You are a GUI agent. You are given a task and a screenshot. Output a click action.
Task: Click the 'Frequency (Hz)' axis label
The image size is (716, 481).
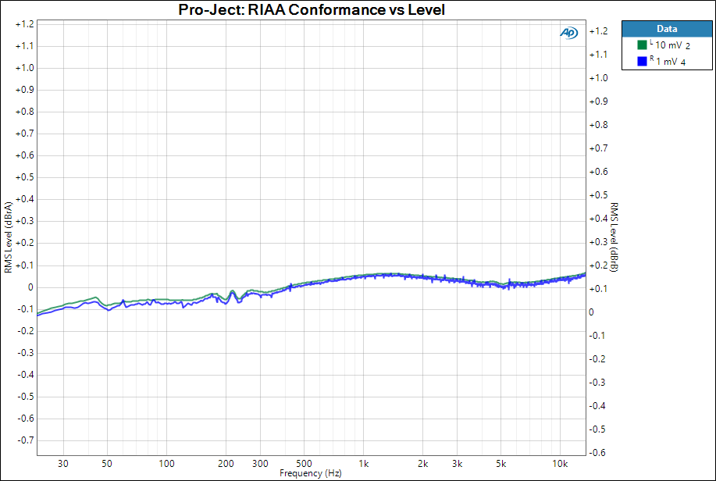pos(311,473)
